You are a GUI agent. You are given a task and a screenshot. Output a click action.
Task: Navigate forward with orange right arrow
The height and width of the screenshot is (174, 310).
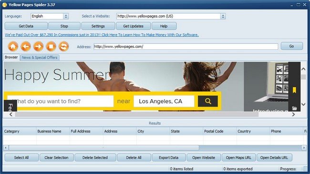click(38, 46)
